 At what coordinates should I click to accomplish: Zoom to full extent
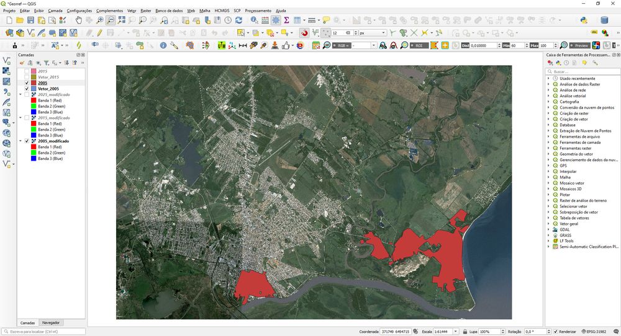(x=121, y=20)
